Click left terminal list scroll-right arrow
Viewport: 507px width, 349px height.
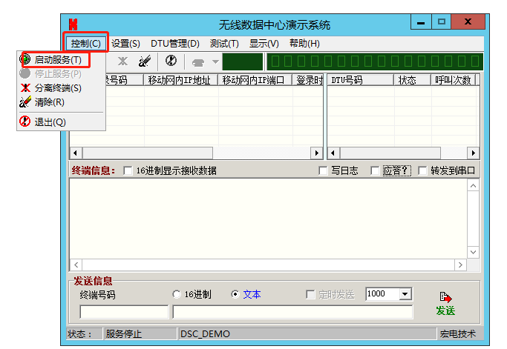[x=316, y=153]
